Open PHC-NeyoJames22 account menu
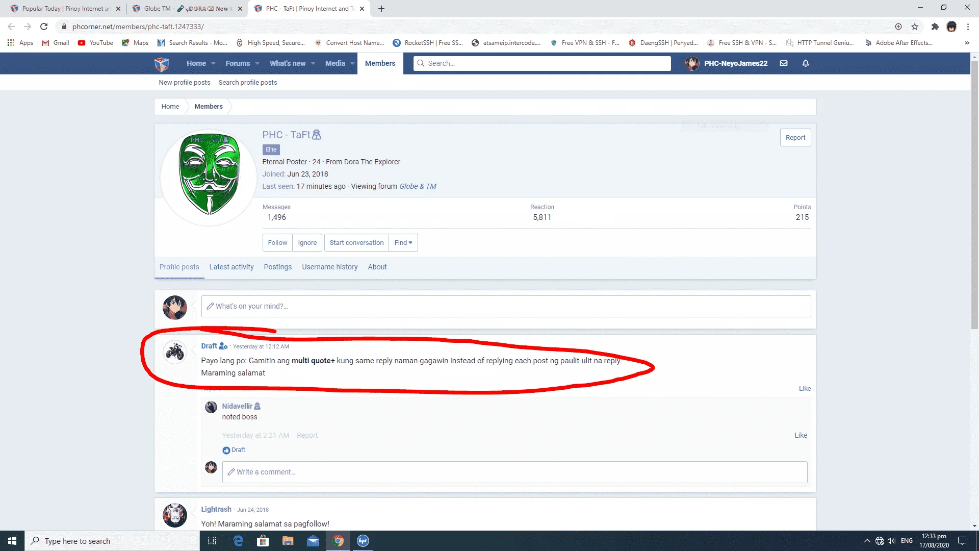 (x=726, y=63)
